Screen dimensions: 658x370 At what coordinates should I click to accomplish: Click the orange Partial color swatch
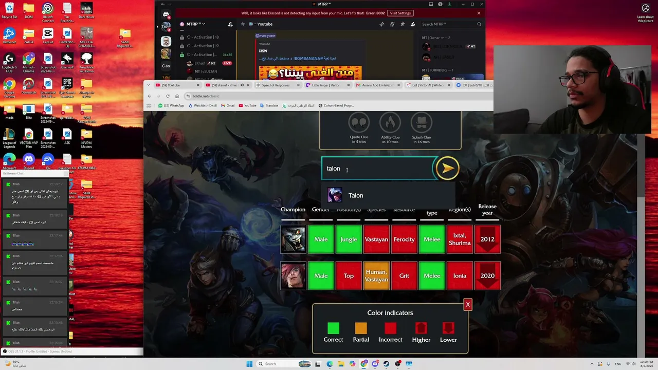pos(361,328)
